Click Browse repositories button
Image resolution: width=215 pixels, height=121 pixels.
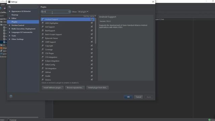[75, 88]
